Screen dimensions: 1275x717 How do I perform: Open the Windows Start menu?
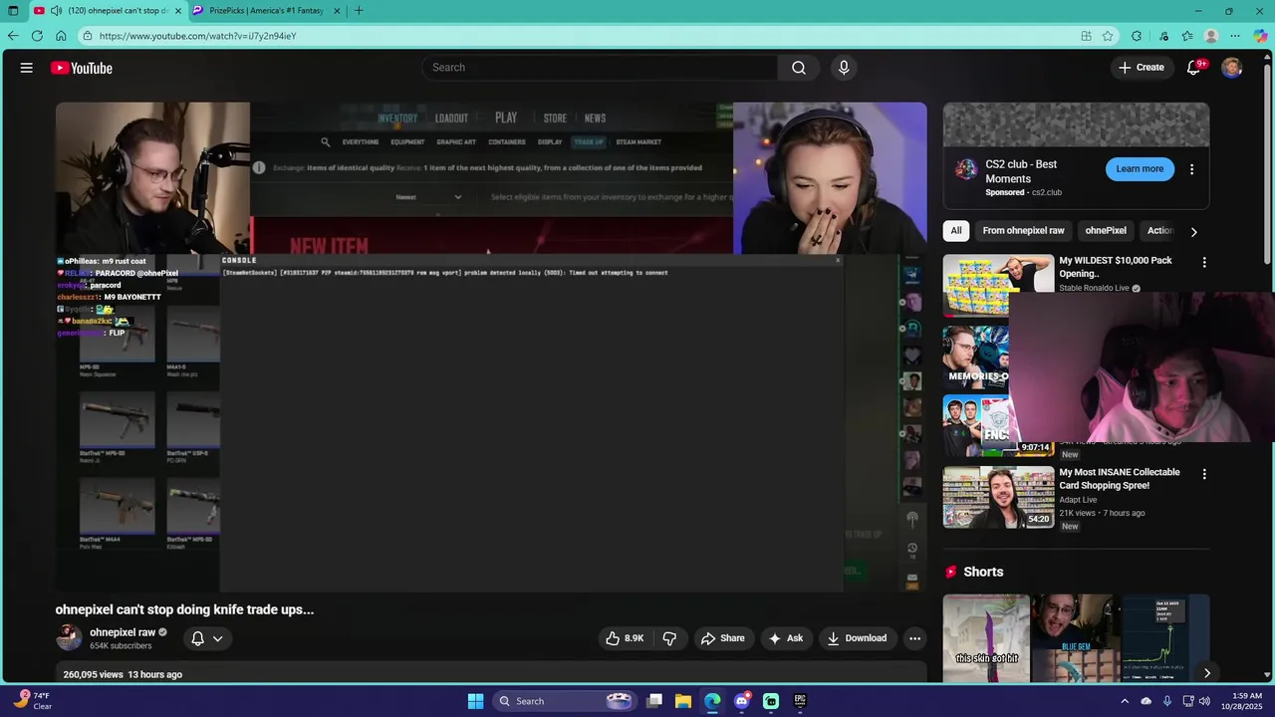(x=475, y=701)
